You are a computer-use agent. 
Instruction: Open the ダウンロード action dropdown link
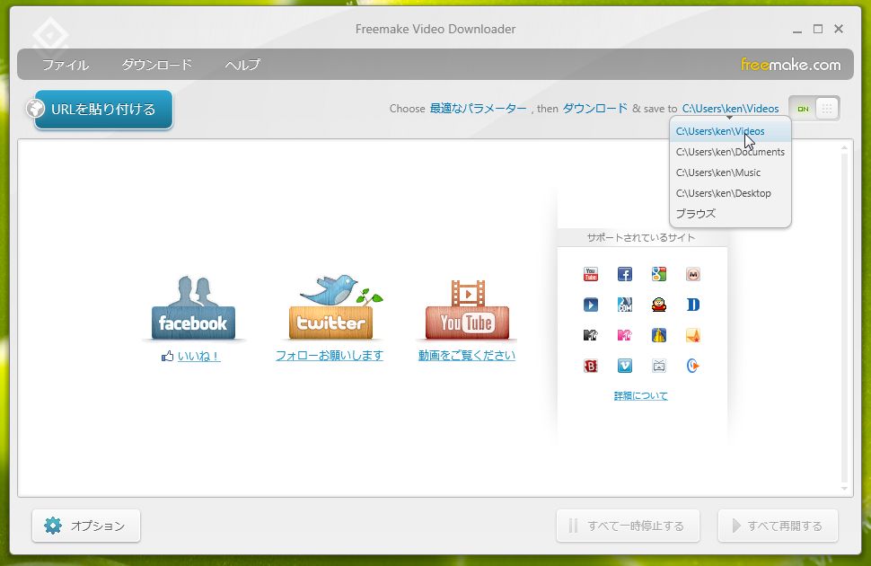(595, 109)
